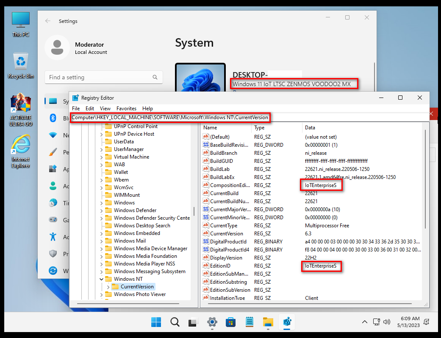This screenshot has height=338, width=441.
Task: Select the EditionID registry value
Action: click(220, 265)
